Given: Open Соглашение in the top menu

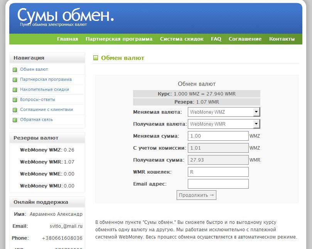Looking at the screenshot, I should (245, 39).
